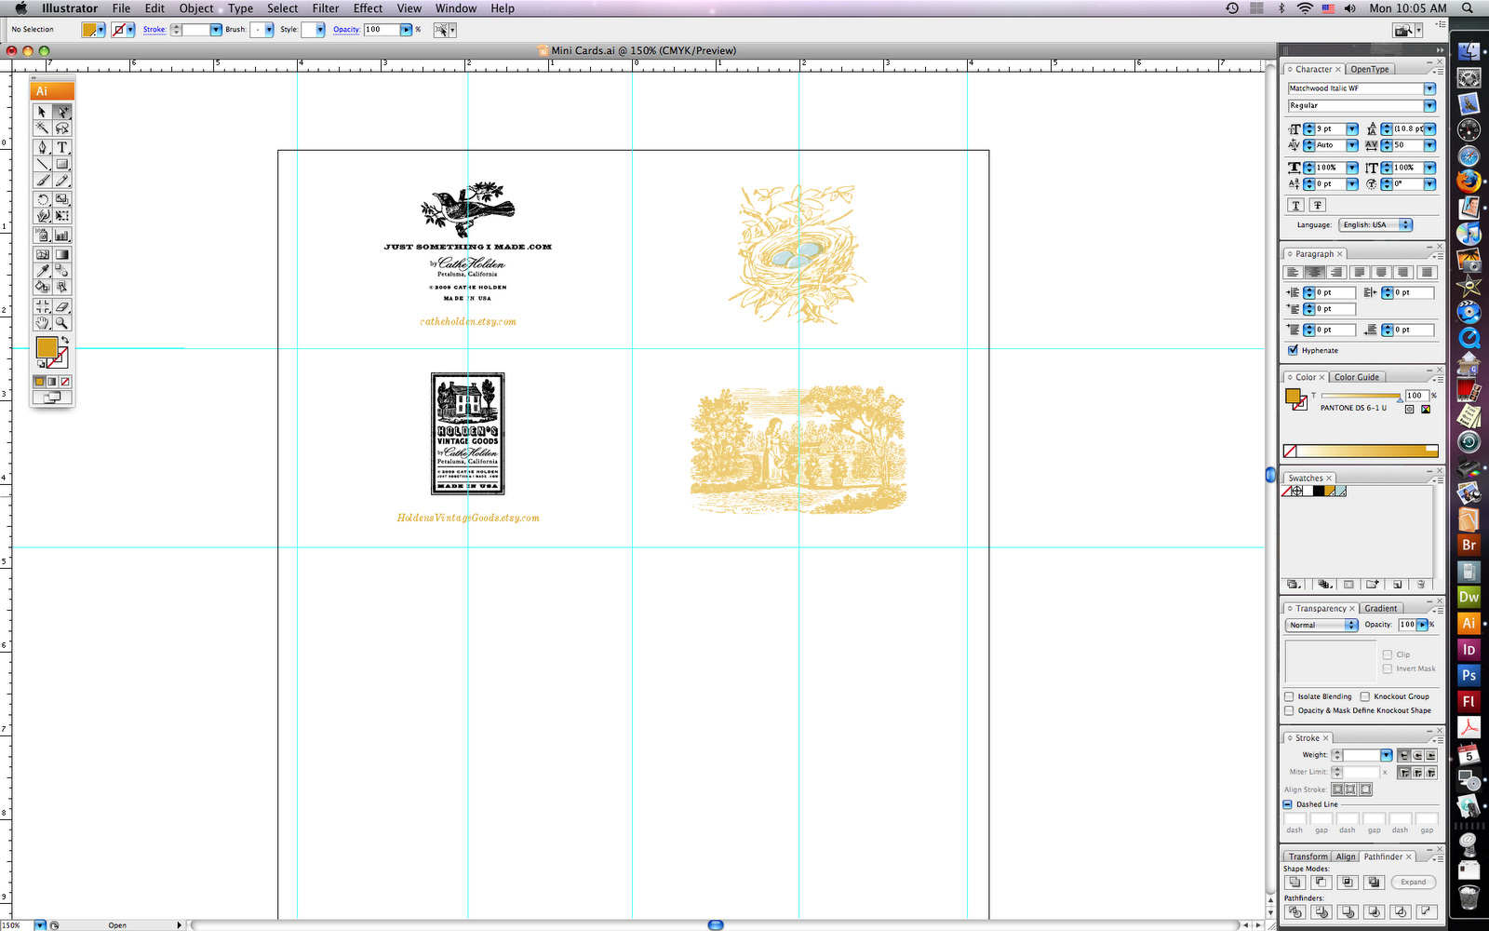Select the Line Segment tool
The height and width of the screenshot is (931, 1489).
click(x=42, y=164)
